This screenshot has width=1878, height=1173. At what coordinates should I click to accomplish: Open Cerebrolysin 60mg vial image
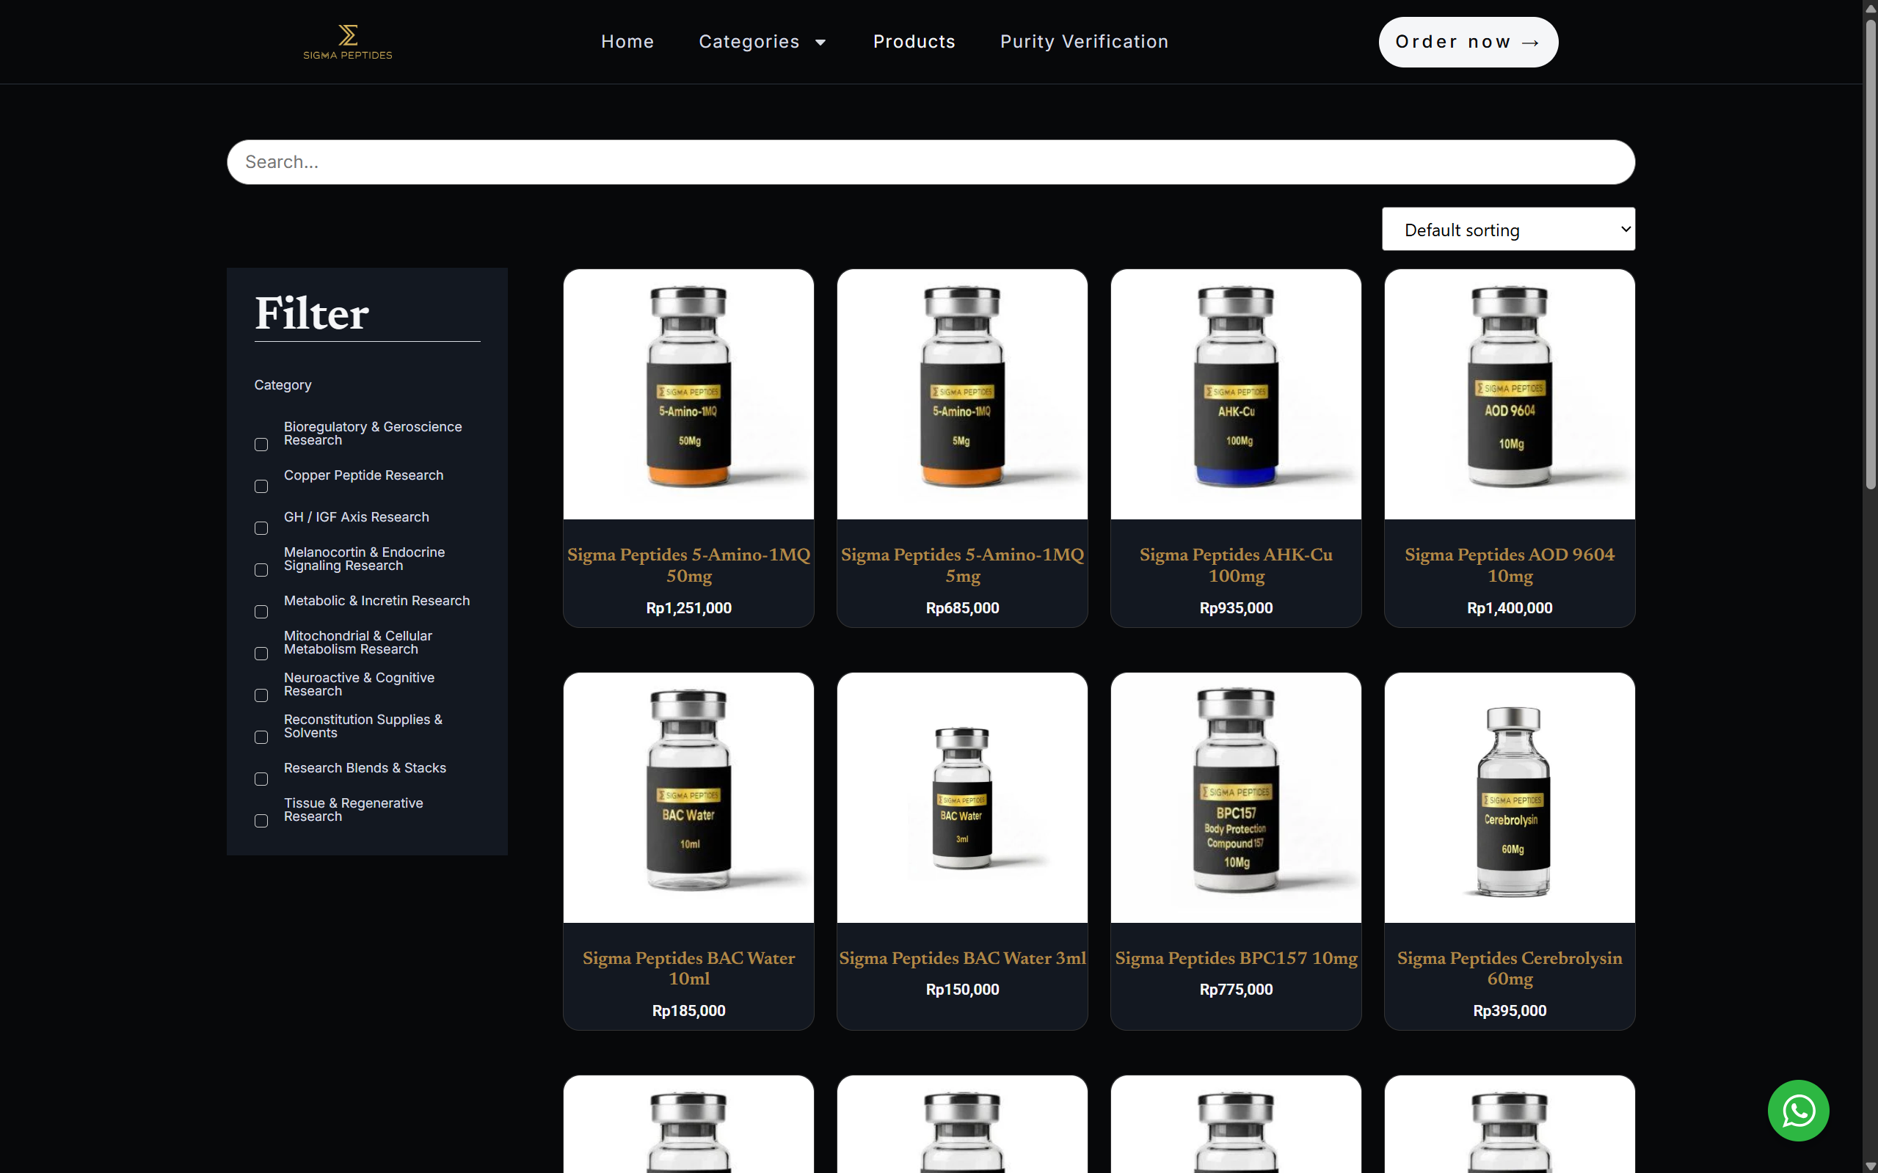point(1510,797)
